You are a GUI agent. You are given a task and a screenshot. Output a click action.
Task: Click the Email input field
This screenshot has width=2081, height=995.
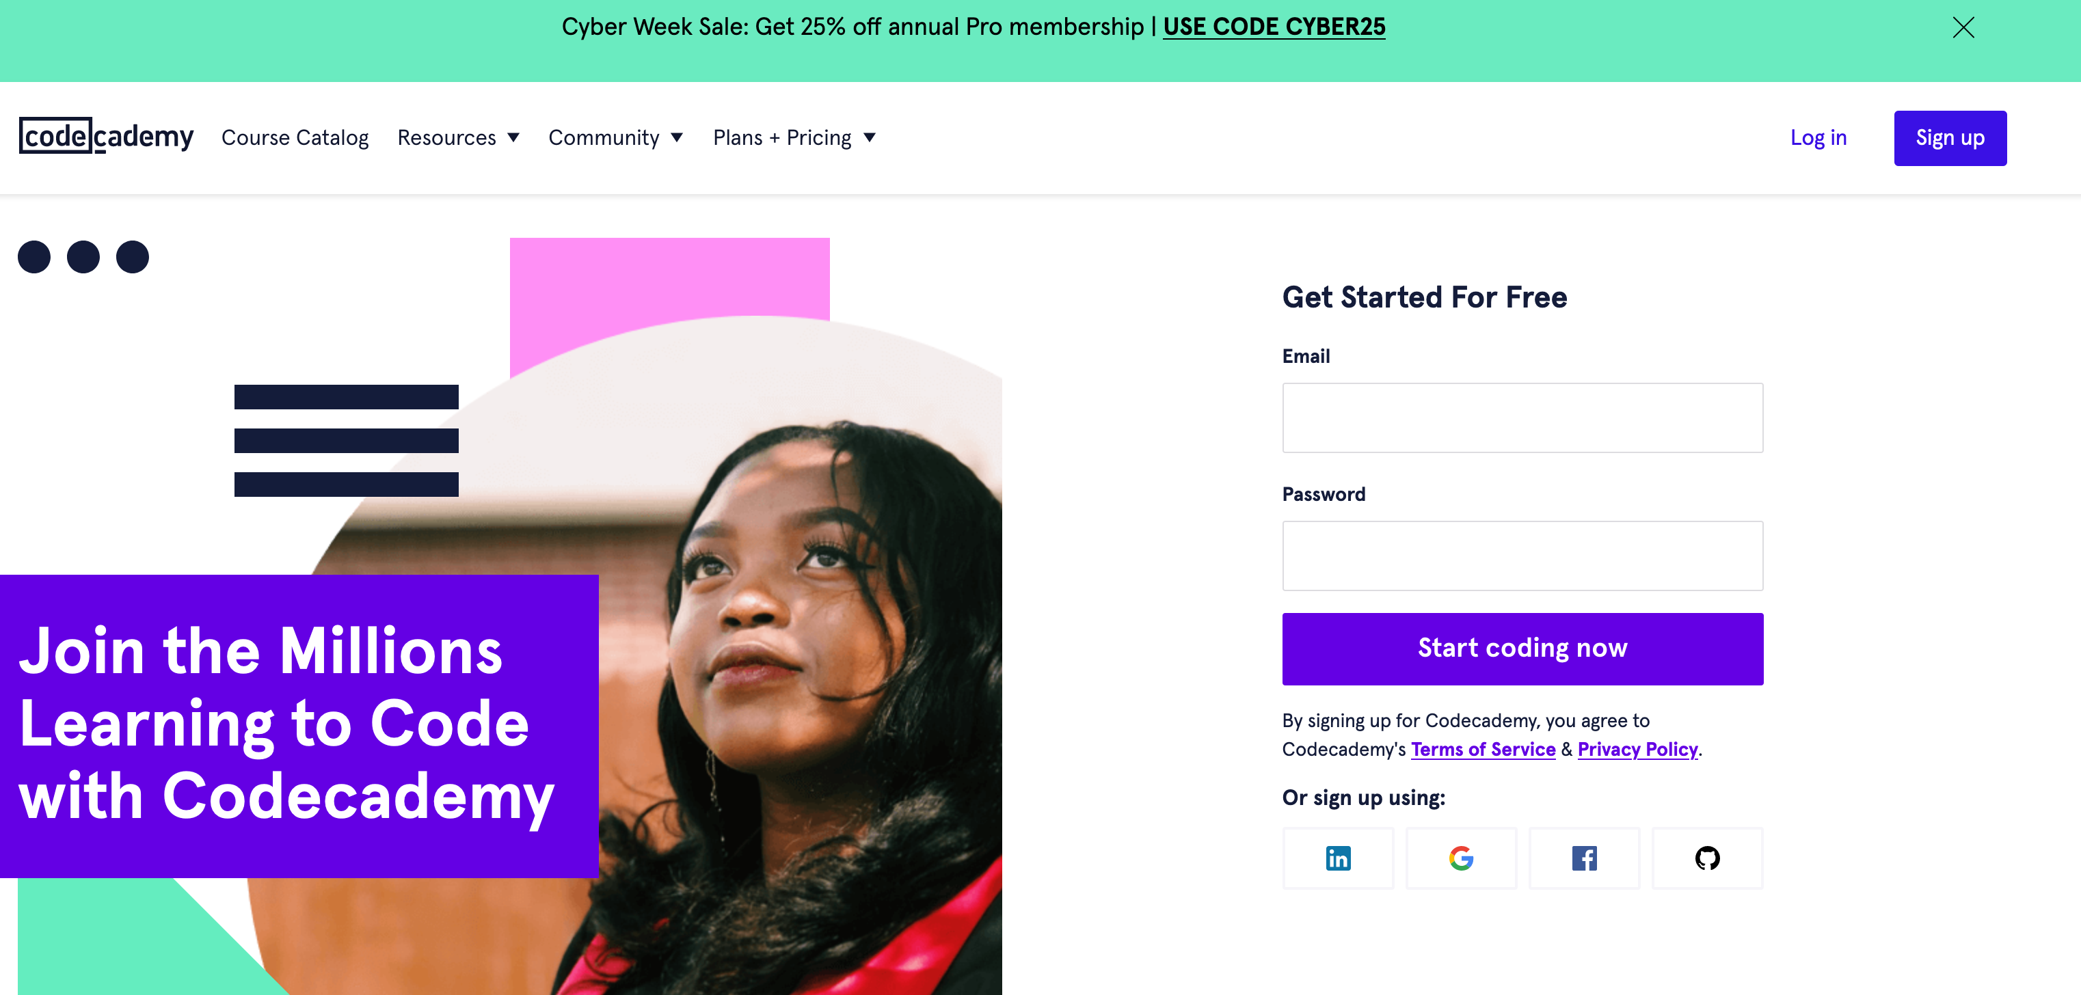point(1522,418)
